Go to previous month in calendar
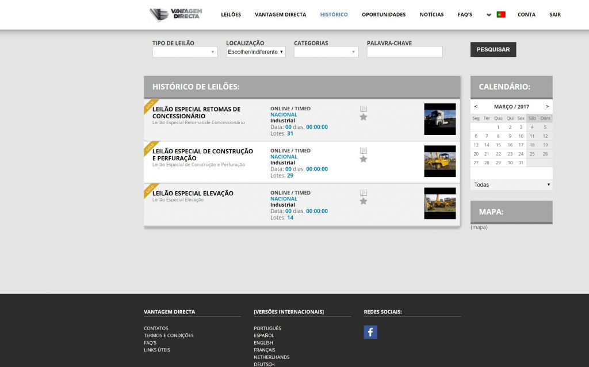589x367 pixels. click(476, 106)
